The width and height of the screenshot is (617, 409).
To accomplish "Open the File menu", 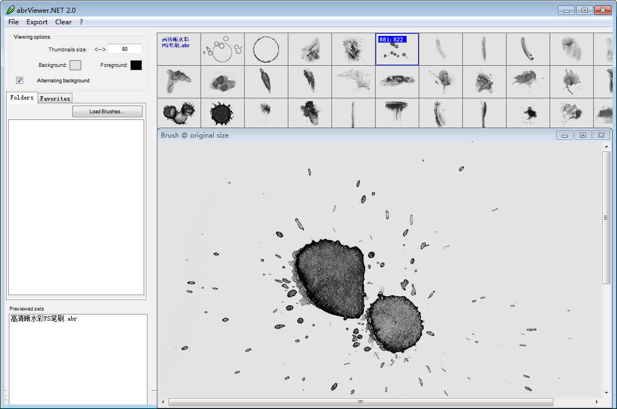I will pos(13,22).
